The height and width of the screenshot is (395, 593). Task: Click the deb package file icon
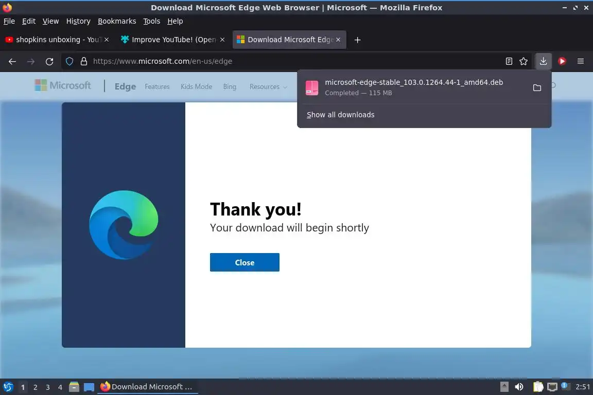[312, 88]
